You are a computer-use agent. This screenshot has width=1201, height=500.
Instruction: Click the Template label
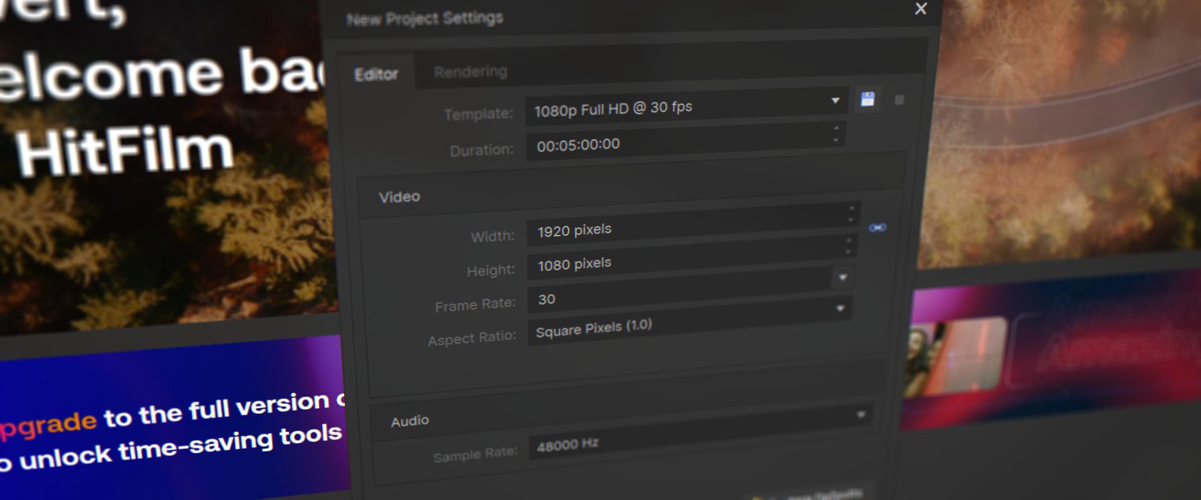(479, 114)
